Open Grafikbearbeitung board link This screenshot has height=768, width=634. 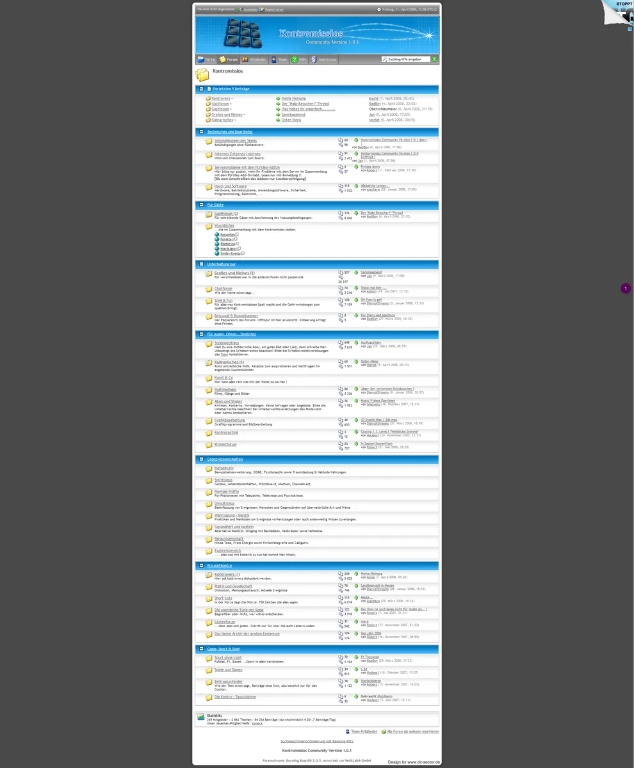[230, 420]
